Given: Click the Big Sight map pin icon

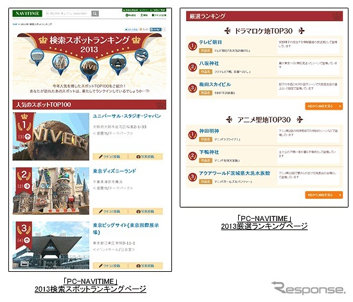Looking at the screenshot, I should click(118, 64).
